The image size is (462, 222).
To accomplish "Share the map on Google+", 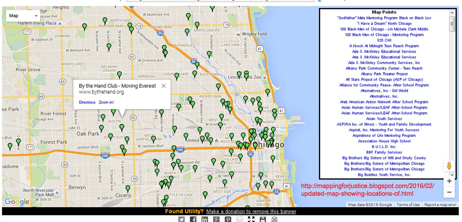I will pyautogui.click(x=217, y=219).
